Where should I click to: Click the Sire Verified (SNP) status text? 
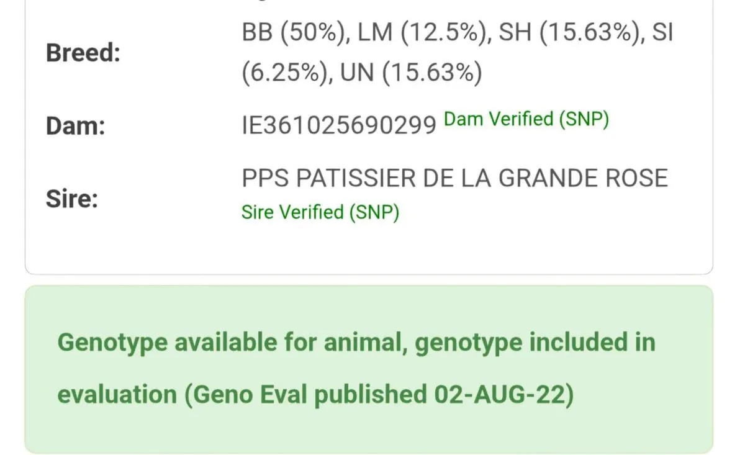tap(320, 212)
